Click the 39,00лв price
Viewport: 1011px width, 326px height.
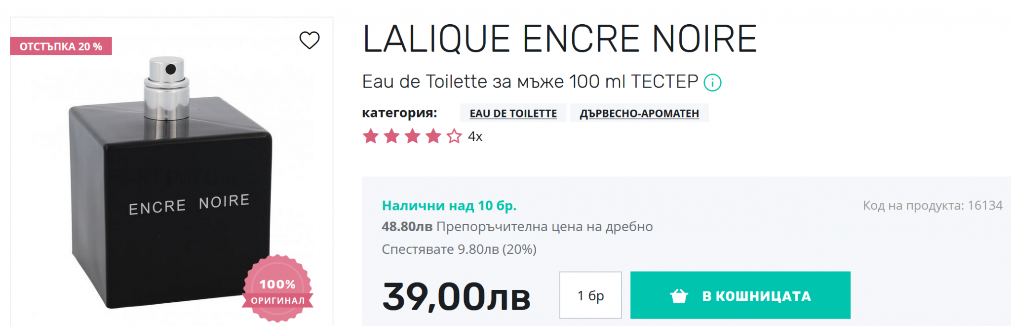pos(456,297)
